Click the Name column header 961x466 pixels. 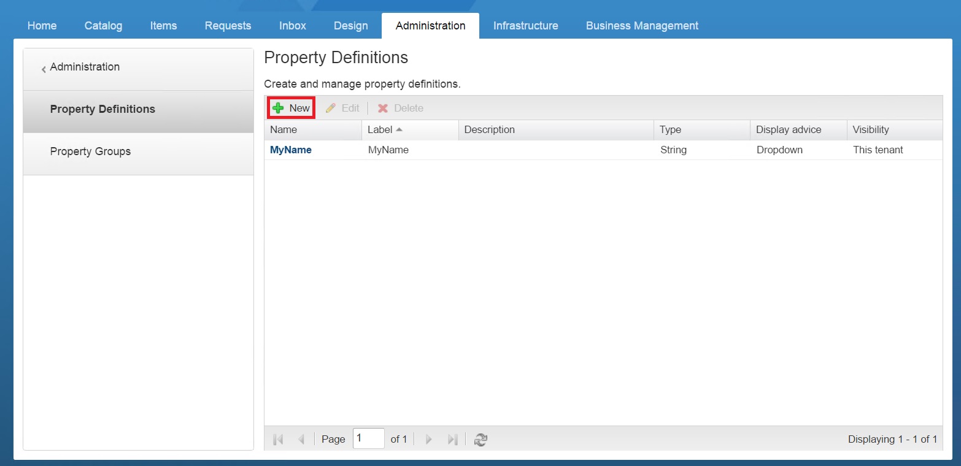tap(313, 130)
